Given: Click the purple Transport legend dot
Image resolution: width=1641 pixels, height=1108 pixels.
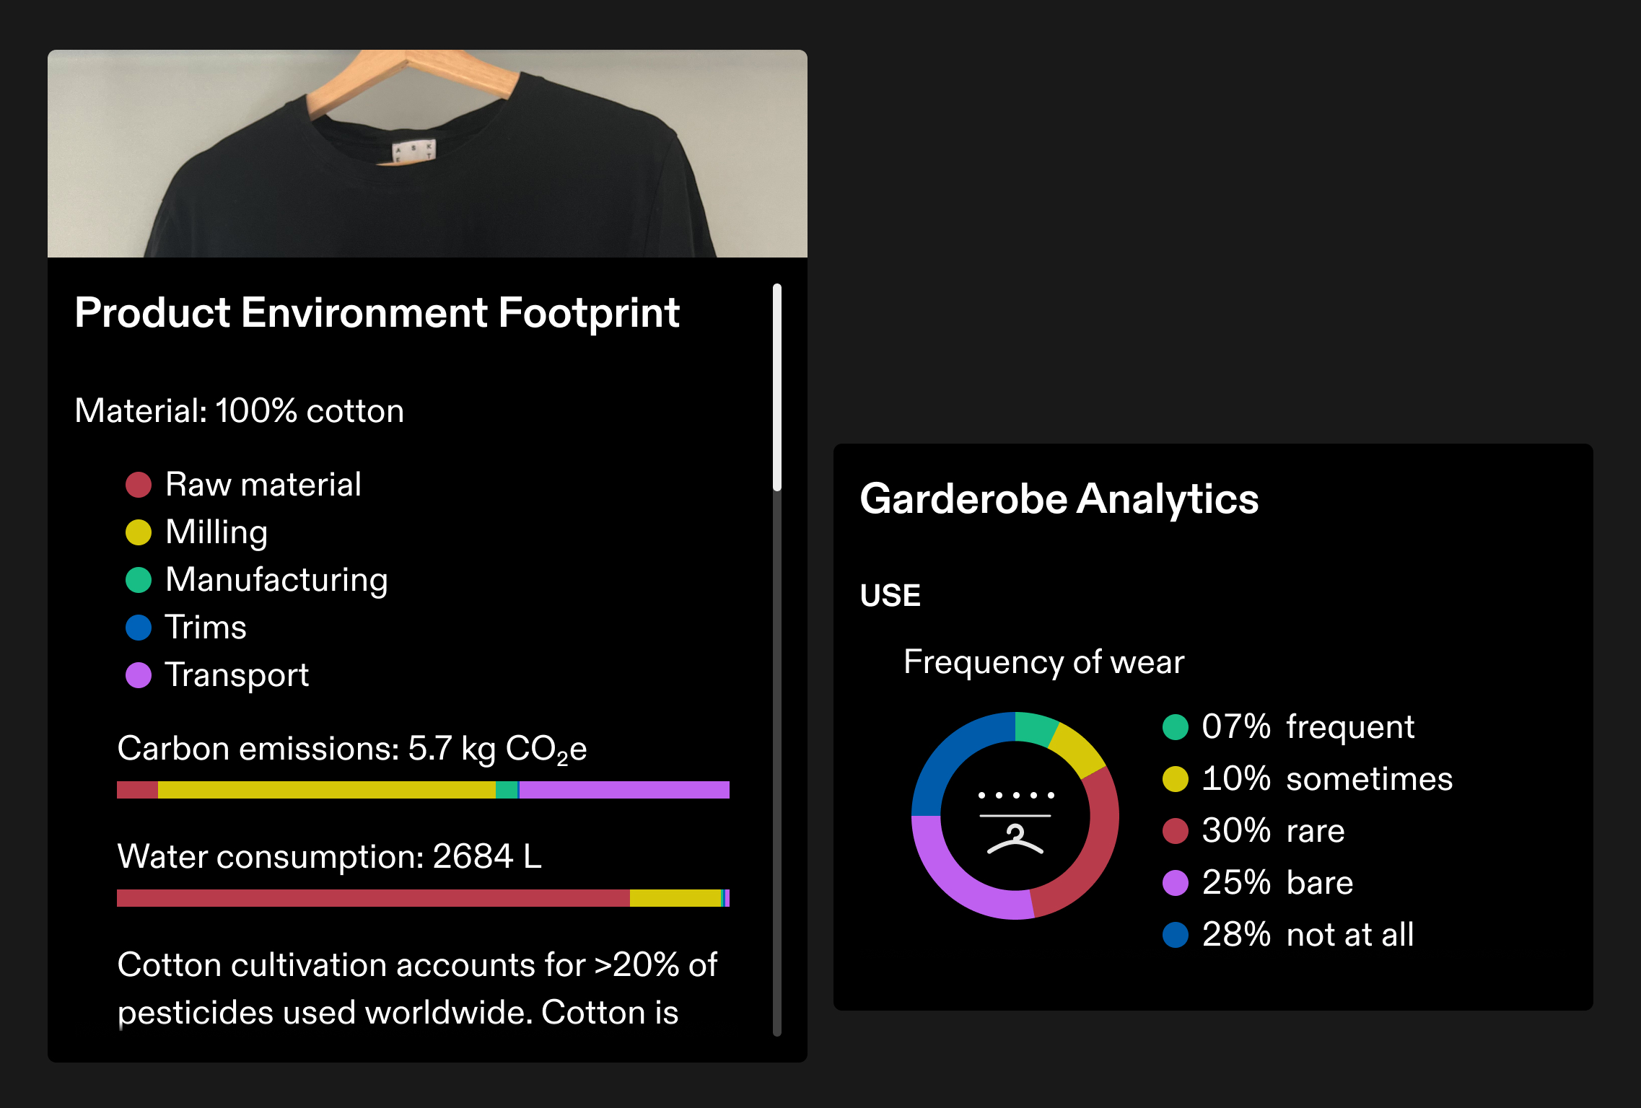Looking at the screenshot, I should point(139,675).
